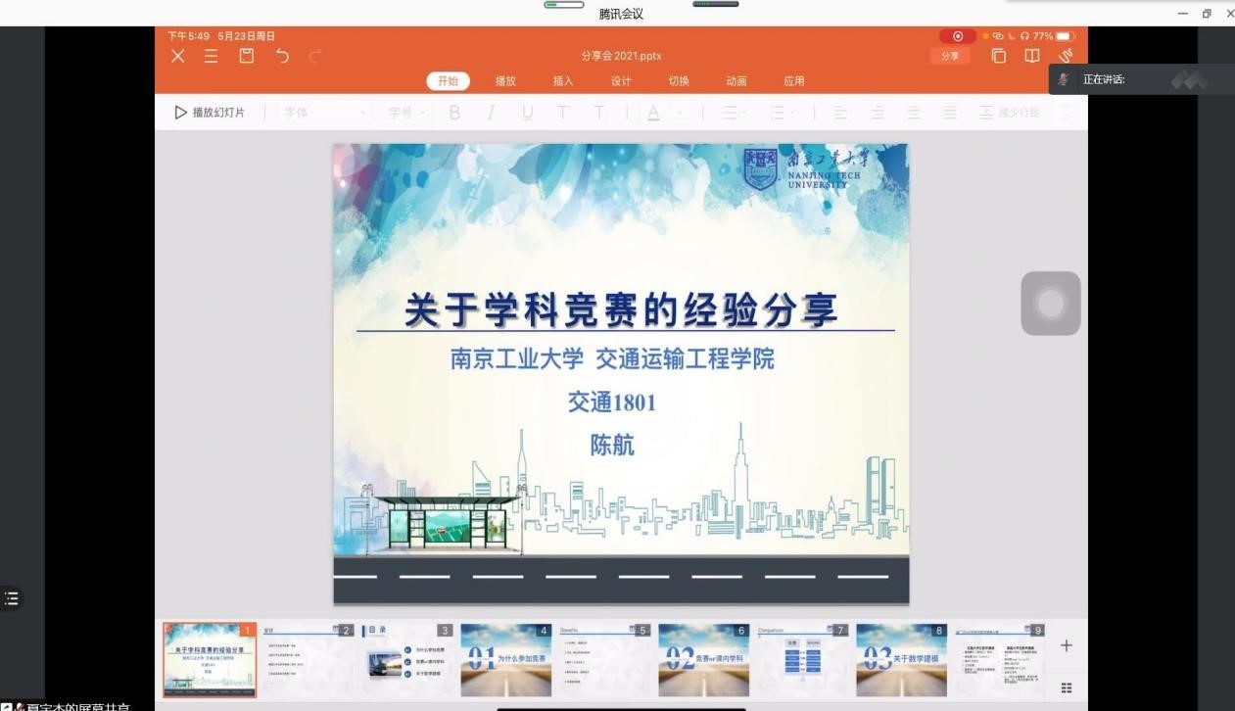
Task: Open slide grid view icon at bottom right
Action: 1067,688
